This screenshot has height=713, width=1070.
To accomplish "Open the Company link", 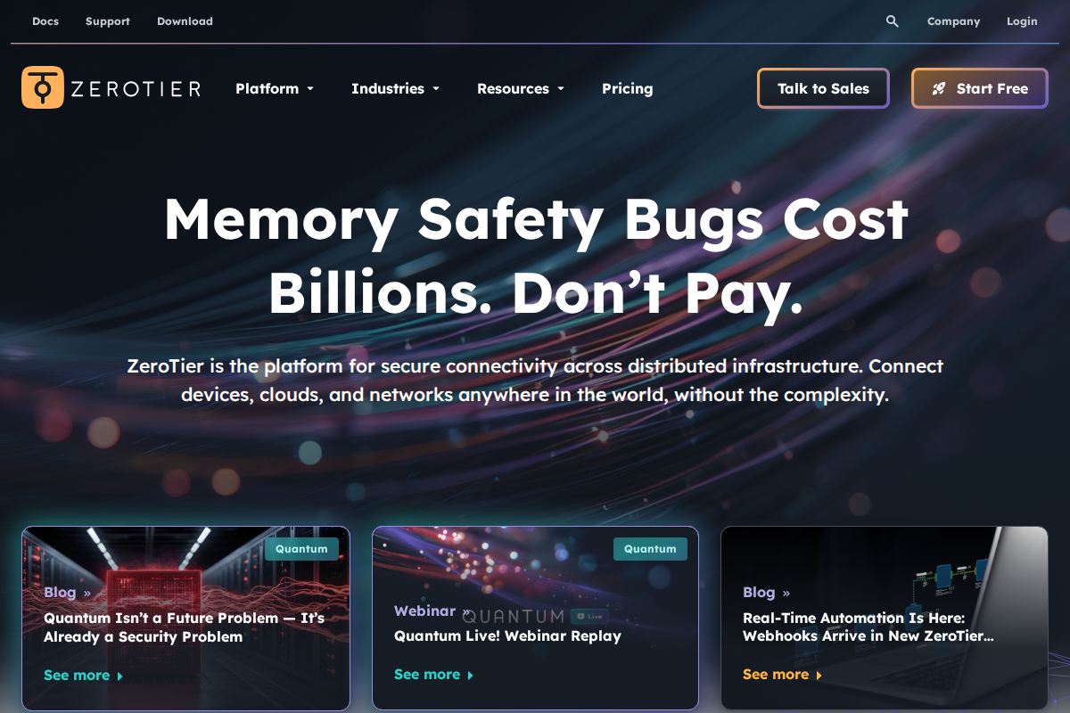I will pos(953,21).
